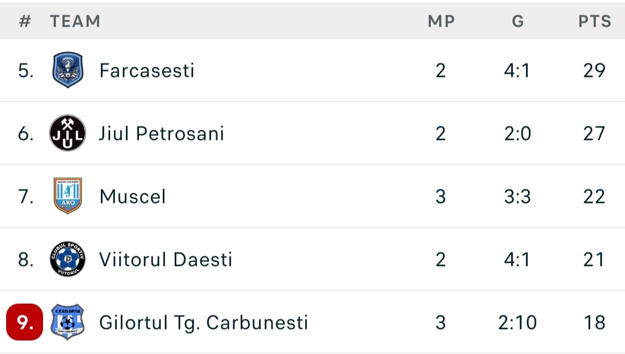Open Gilortul Tg. Carbunesti team name
Image resolution: width=625 pixels, height=354 pixels.
[x=204, y=322]
